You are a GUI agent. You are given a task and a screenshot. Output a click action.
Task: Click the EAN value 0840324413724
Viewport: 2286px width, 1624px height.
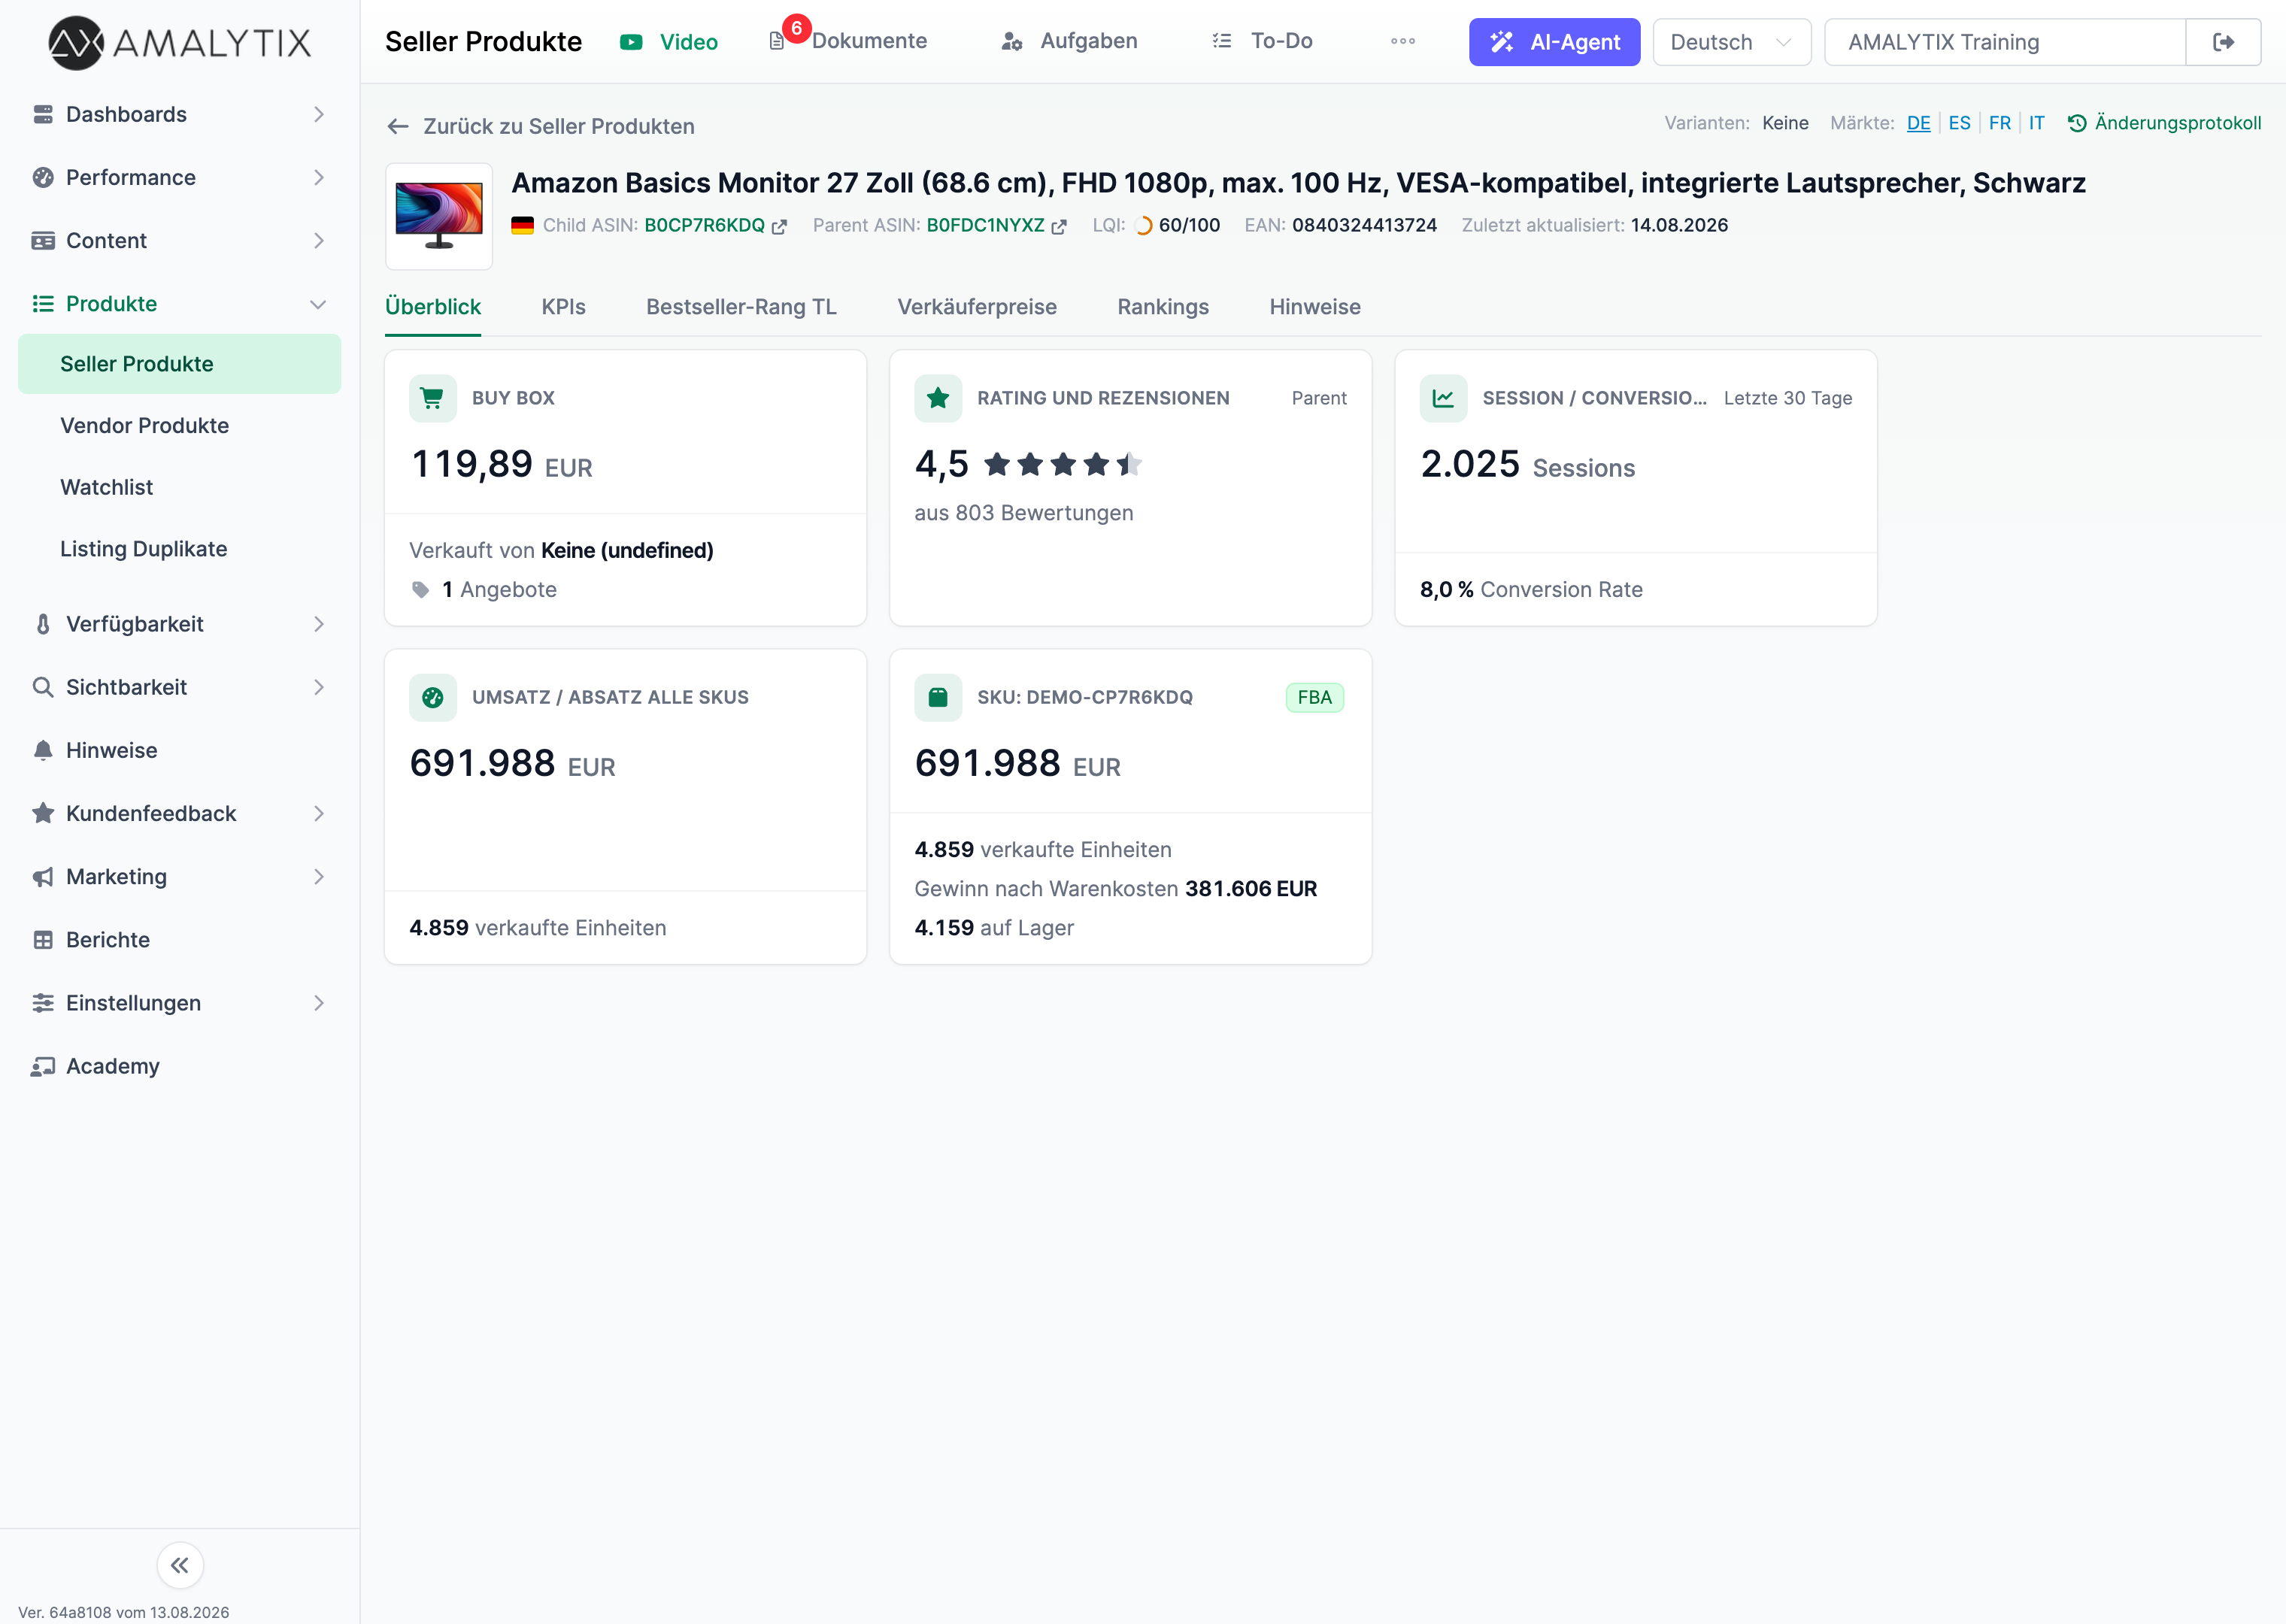coord(1364,226)
